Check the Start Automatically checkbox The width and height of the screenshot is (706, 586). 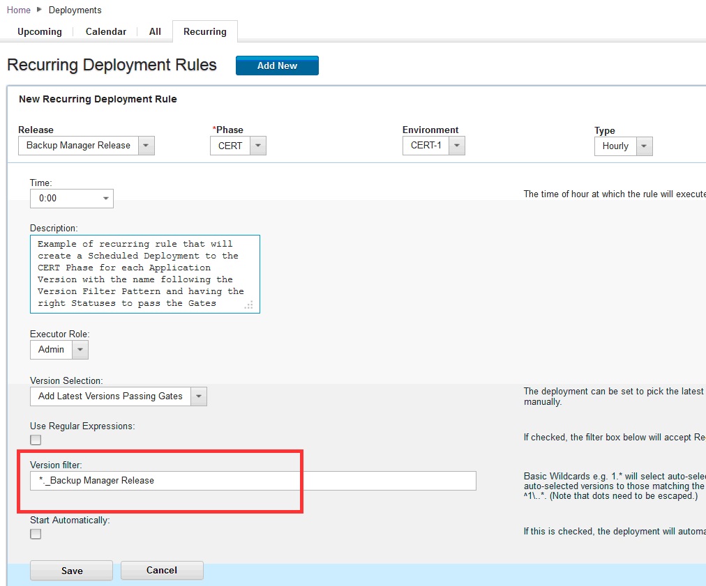tap(36, 534)
